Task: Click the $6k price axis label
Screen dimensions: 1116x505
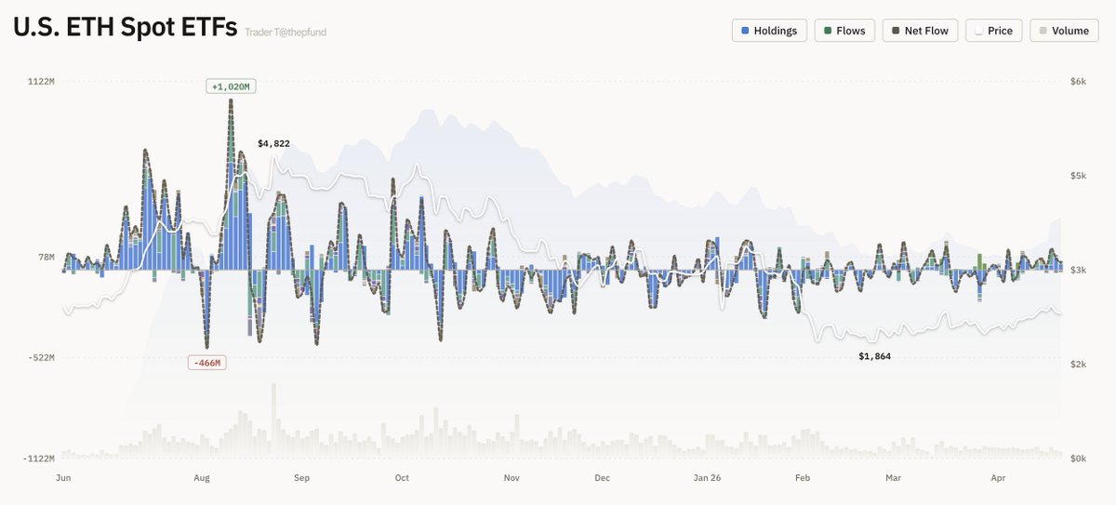Action: tap(1078, 82)
